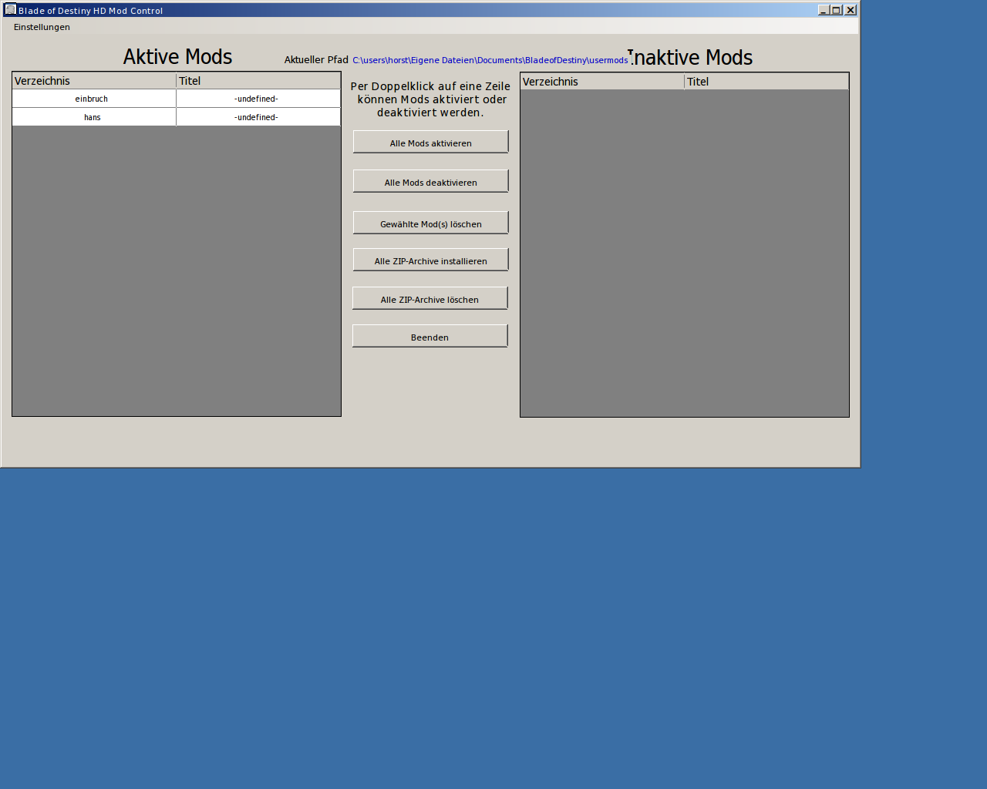
Task: Click Verzeichnis header in Aktive Mods table
Action: coord(94,81)
